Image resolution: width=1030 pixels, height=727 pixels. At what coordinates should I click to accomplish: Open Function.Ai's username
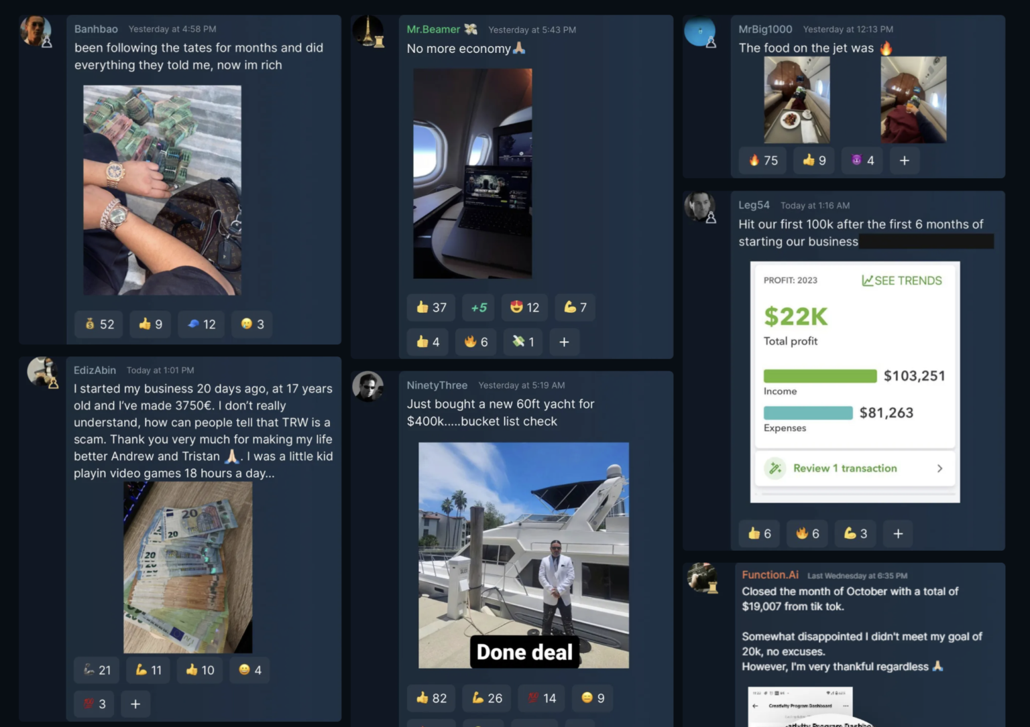tap(770, 575)
